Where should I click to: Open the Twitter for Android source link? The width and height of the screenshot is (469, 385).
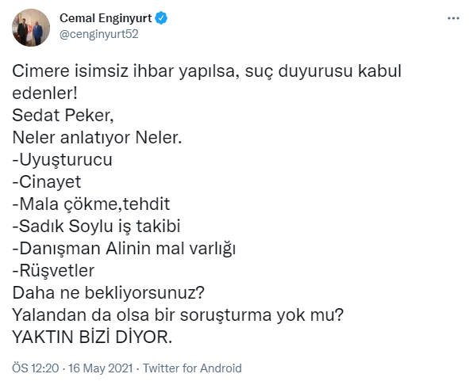192,368
